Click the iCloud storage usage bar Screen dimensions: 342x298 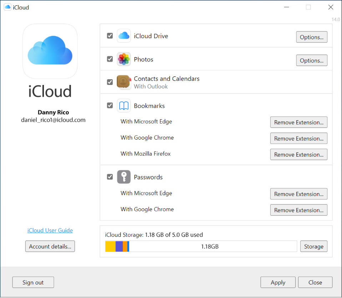click(201, 246)
